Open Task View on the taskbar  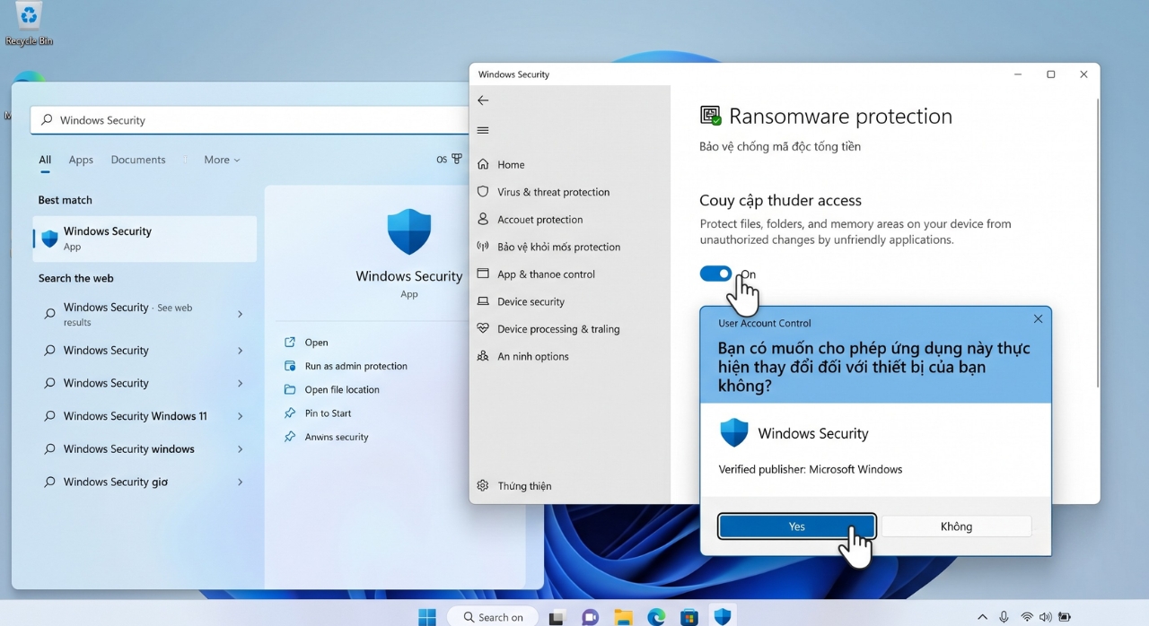557,617
